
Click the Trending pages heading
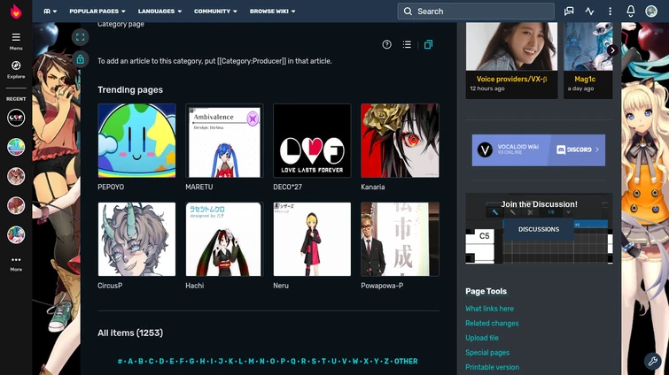130,90
